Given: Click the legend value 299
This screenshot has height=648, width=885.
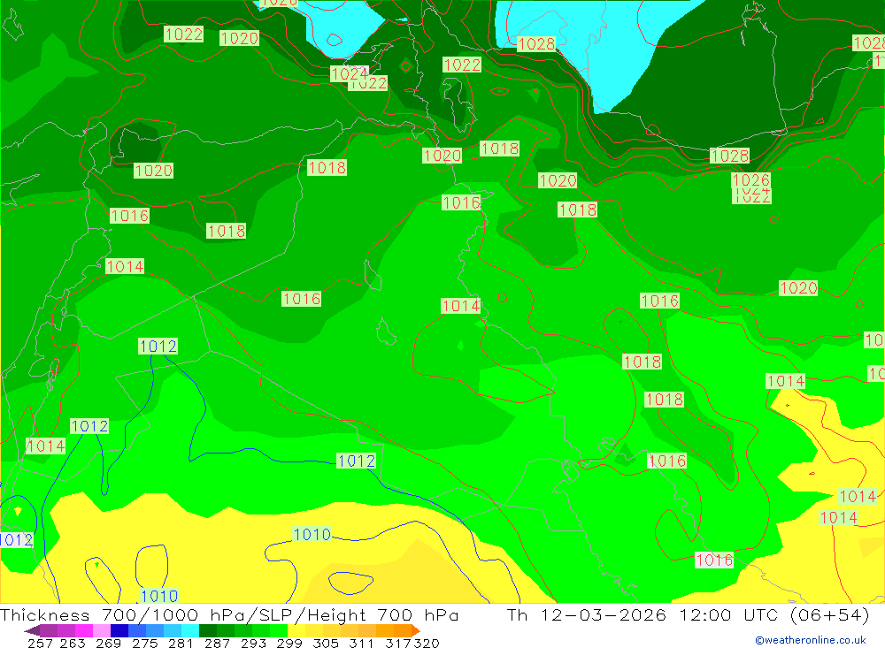Looking at the screenshot, I should pyautogui.click(x=289, y=643).
